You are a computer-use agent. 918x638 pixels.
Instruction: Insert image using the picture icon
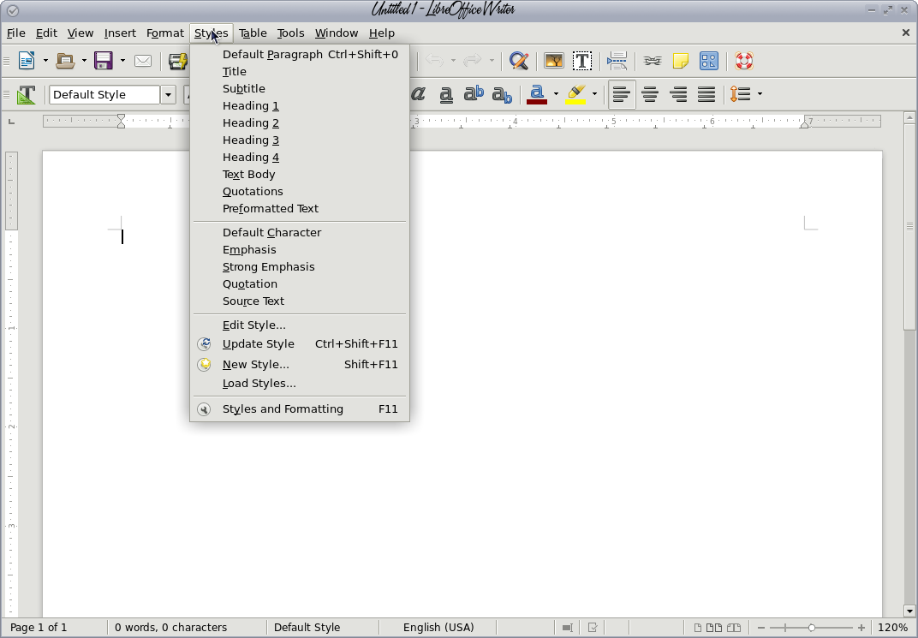coord(554,61)
